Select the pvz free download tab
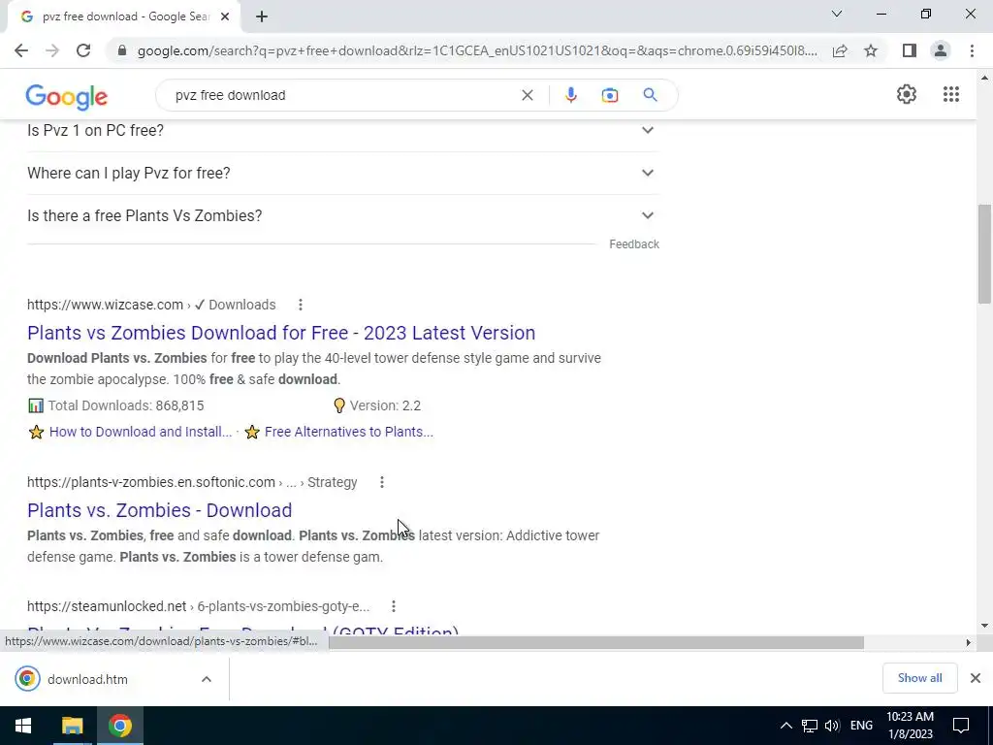This screenshot has height=745, width=993. pyautogui.click(x=124, y=17)
